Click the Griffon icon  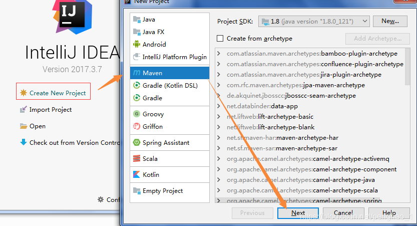coord(137,126)
